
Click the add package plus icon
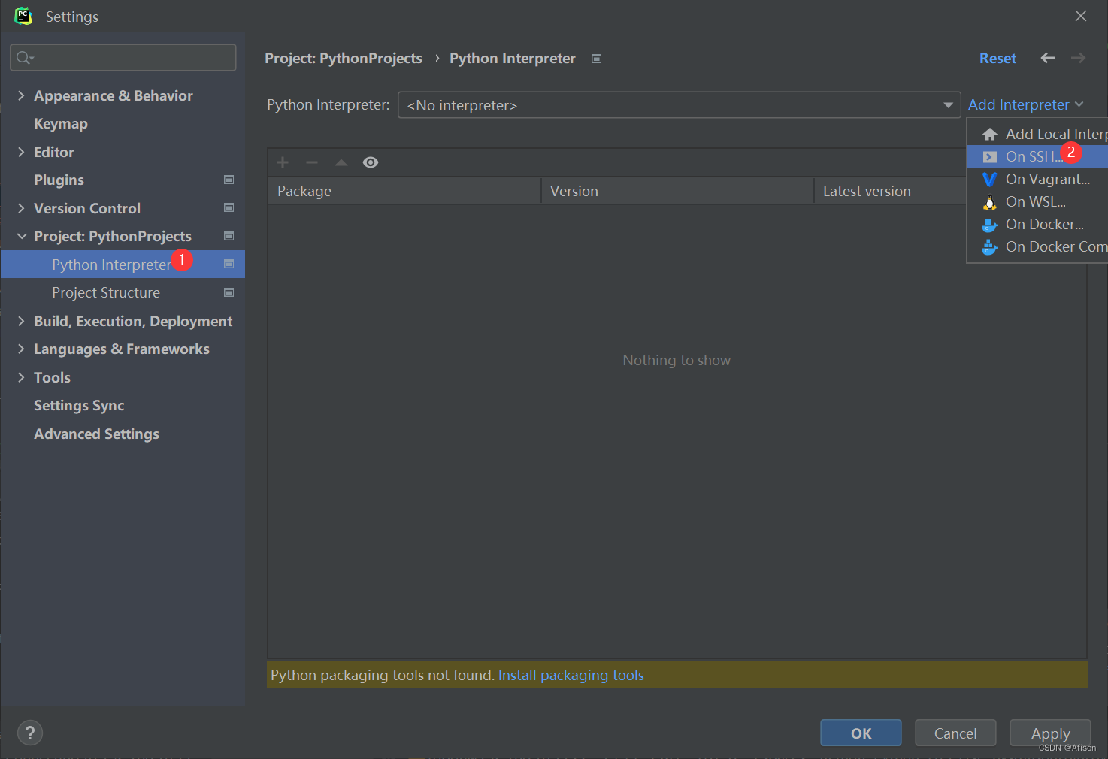[283, 162]
